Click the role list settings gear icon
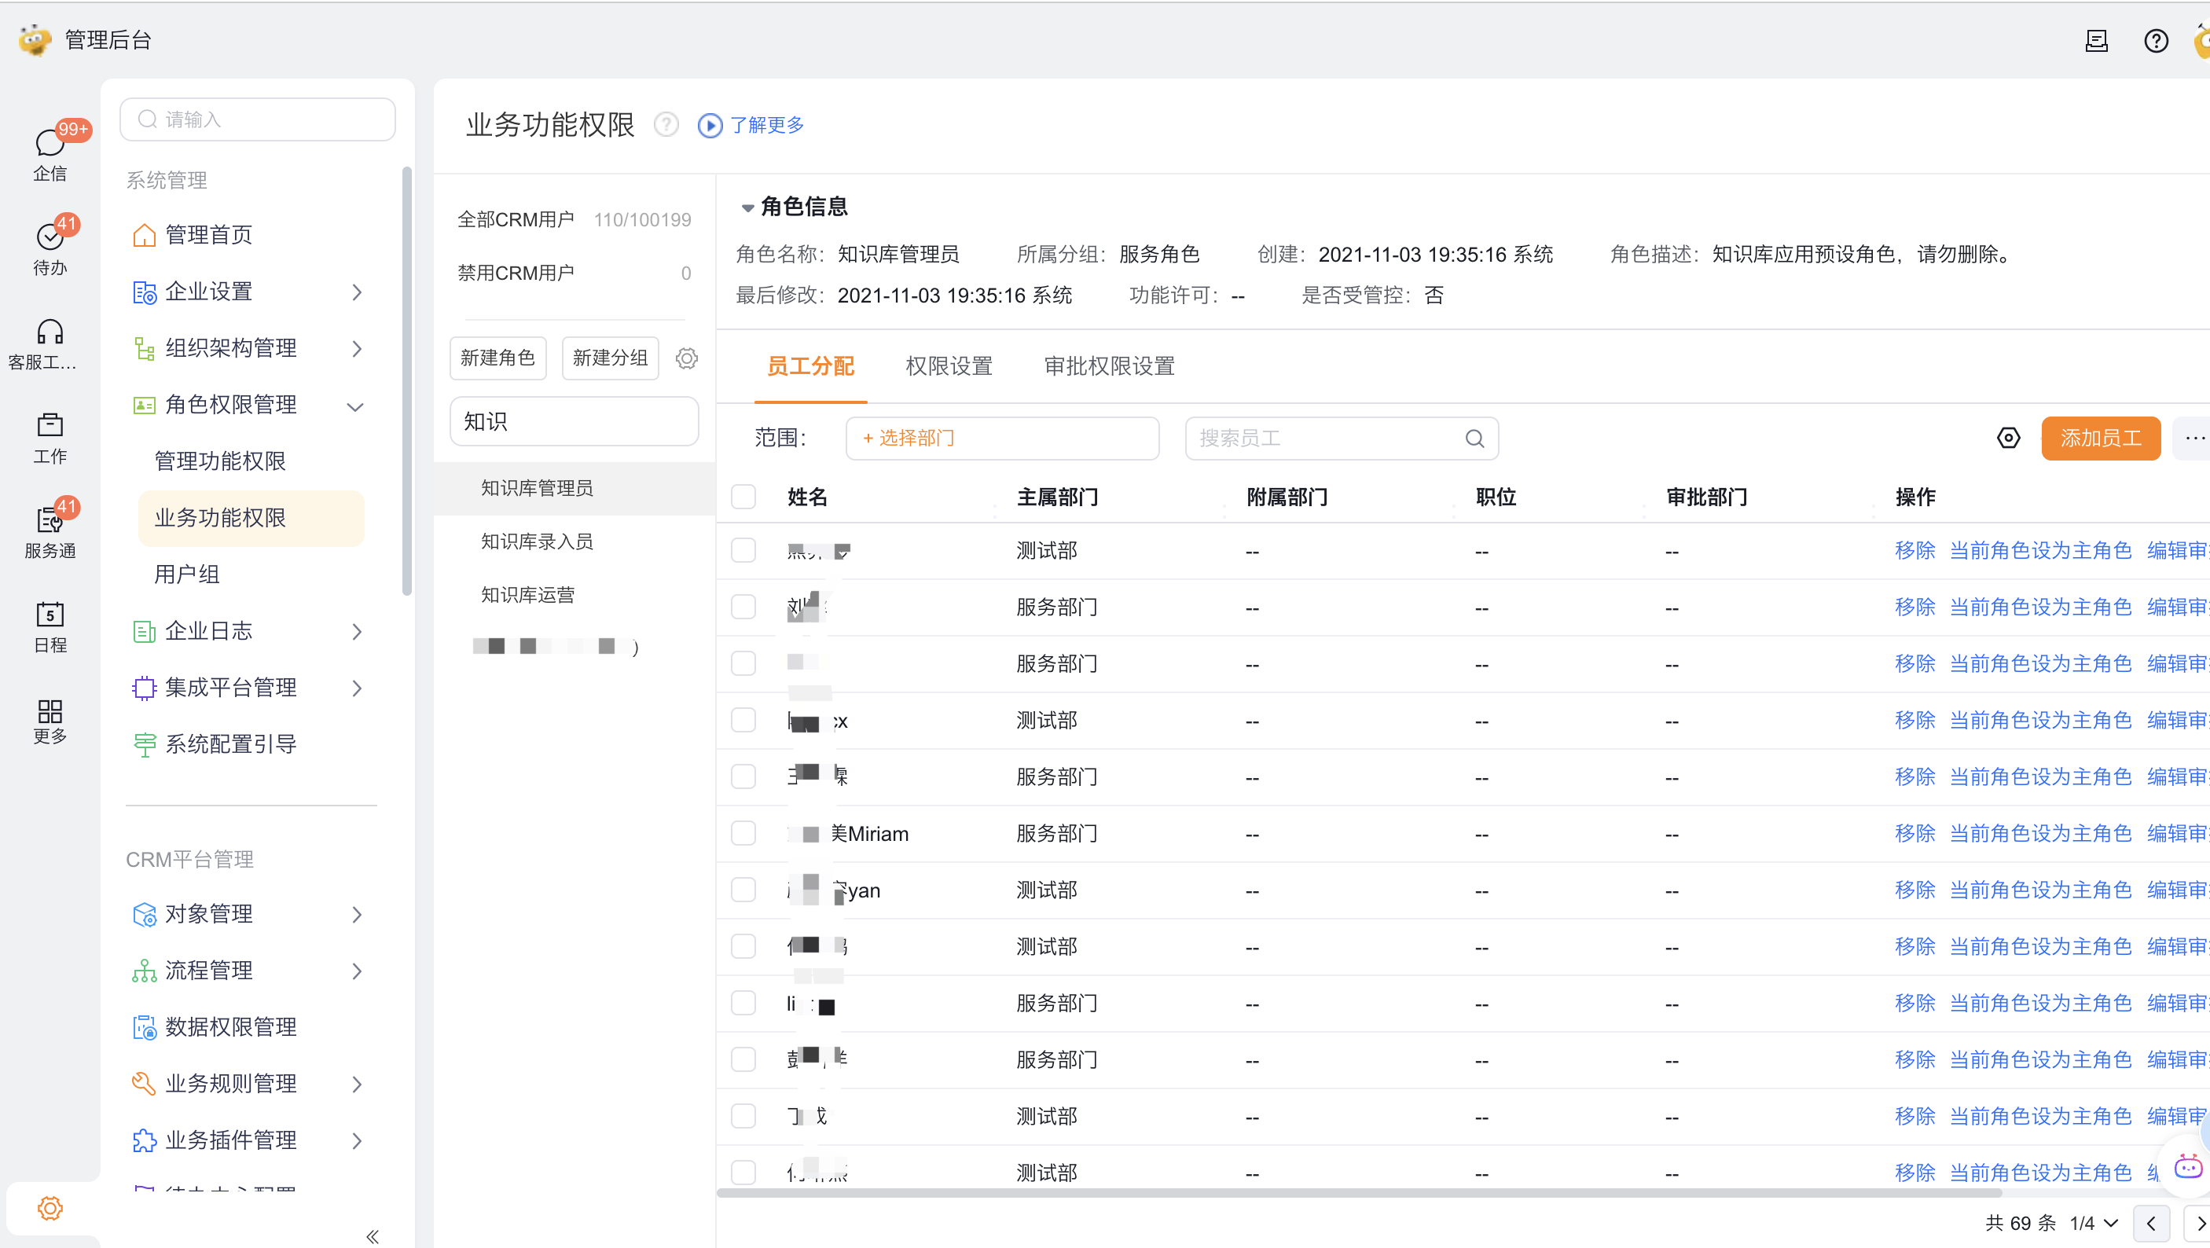The width and height of the screenshot is (2210, 1248). point(686,358)
